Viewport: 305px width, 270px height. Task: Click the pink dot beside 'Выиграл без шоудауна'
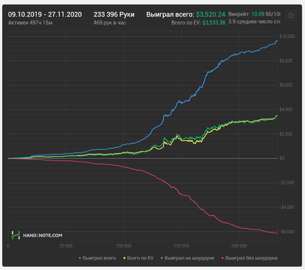[223, 258]
